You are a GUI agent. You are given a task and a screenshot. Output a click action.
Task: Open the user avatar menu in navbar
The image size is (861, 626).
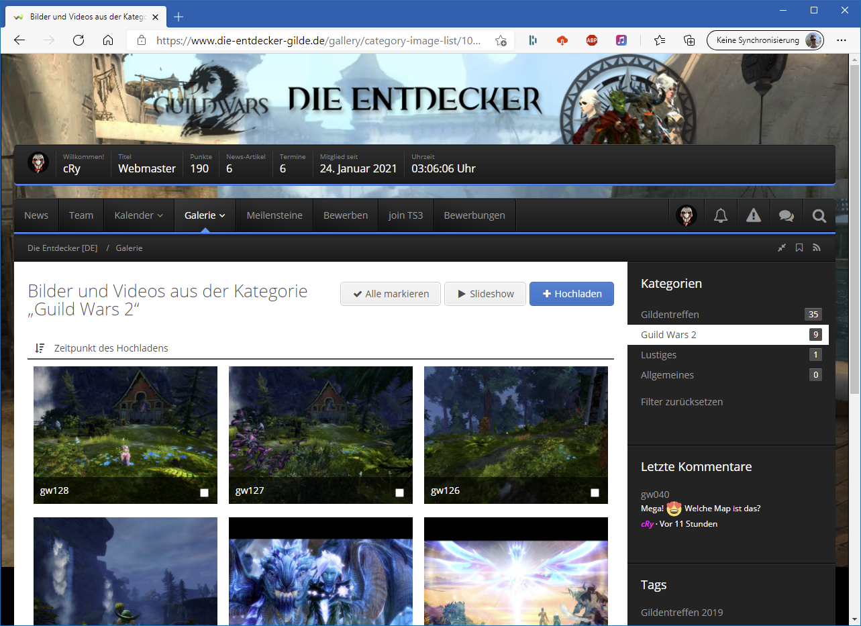[686, 215]
